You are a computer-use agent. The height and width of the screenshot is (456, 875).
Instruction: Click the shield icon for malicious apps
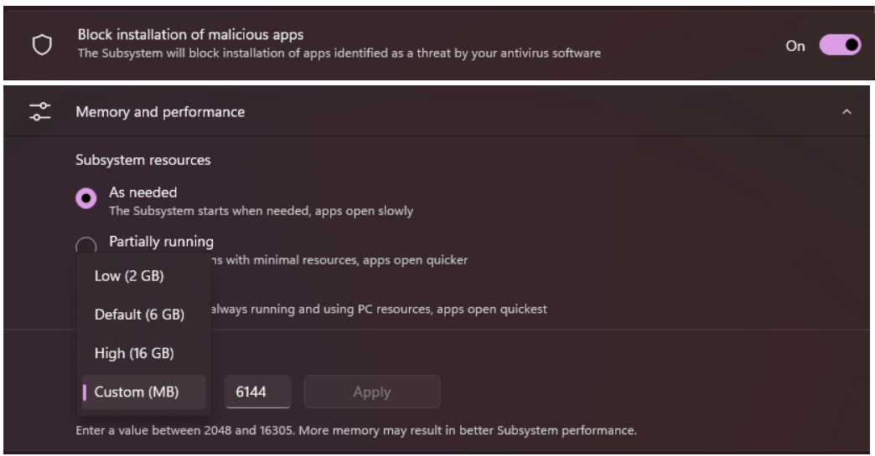tap(42, 44)
